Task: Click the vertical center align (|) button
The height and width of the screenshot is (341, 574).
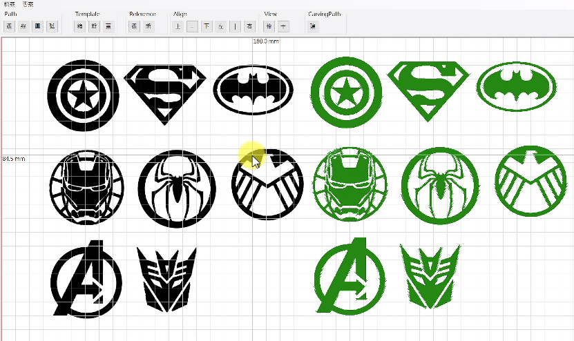Action: 235,26
